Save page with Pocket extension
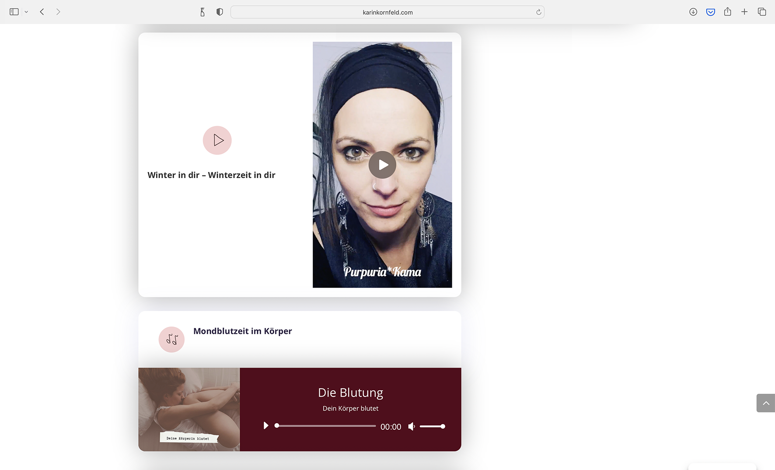This screenshot has height=470, width=775. tap(710, 12)
